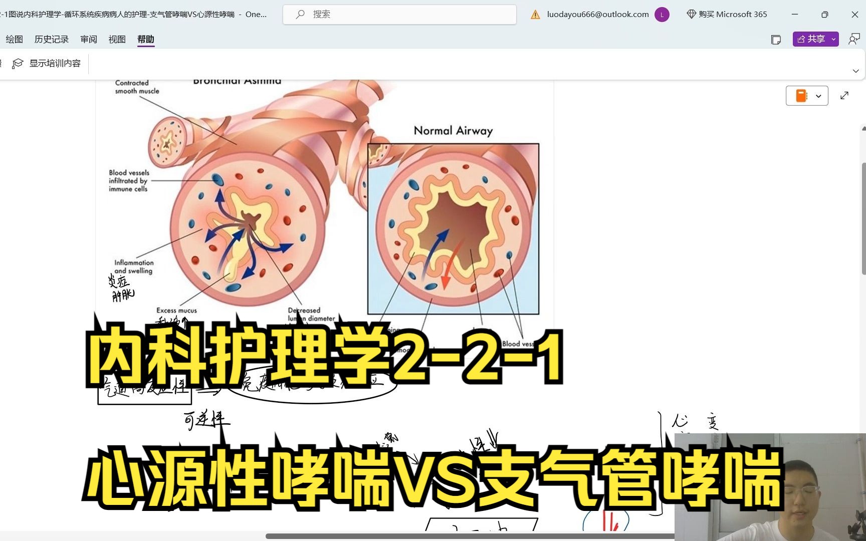The image size is (866, 541).
Task: Click the magnifier search icon
Action: [300, 15]
